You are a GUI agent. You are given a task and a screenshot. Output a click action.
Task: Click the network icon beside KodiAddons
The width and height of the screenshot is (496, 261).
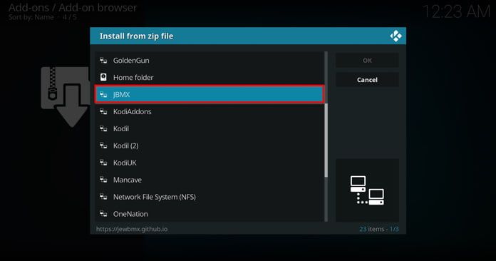103,111
